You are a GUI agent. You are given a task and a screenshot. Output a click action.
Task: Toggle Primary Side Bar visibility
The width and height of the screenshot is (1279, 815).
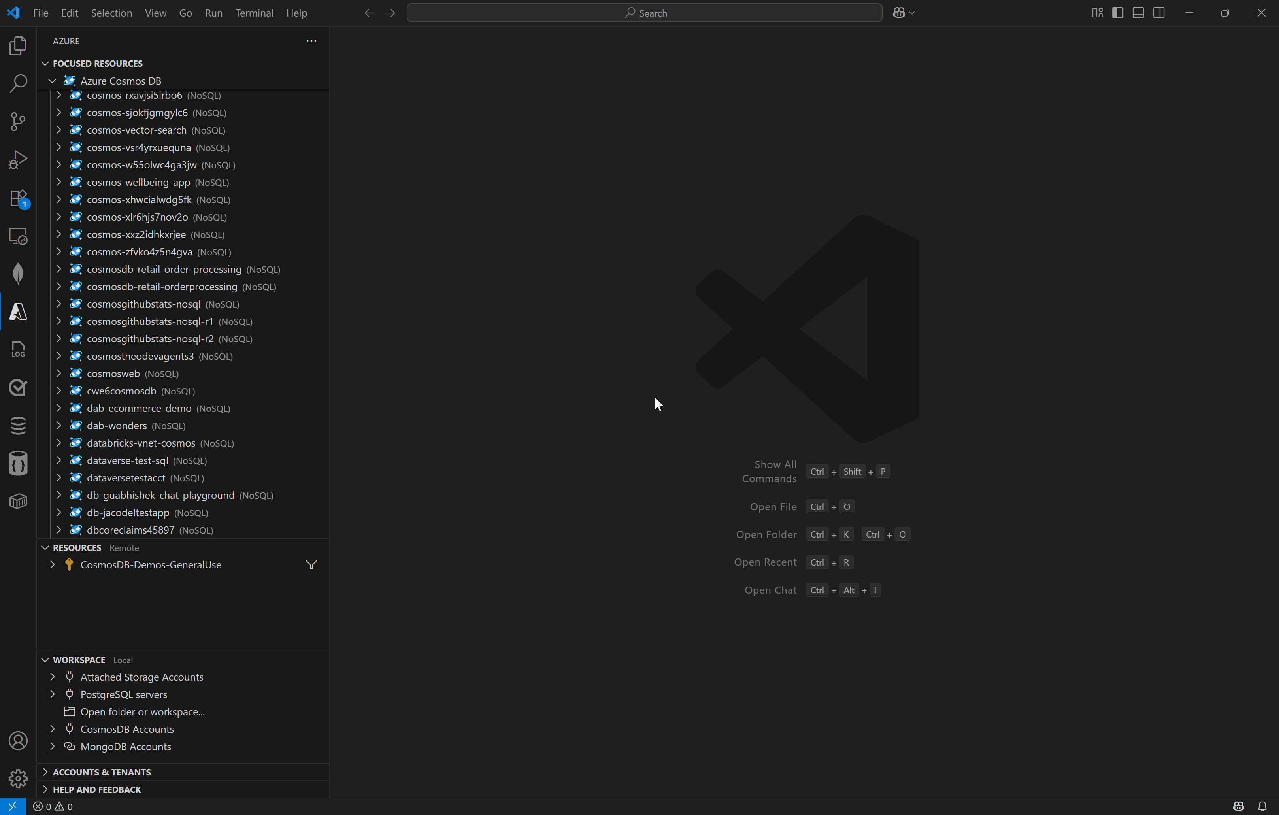1117,13
